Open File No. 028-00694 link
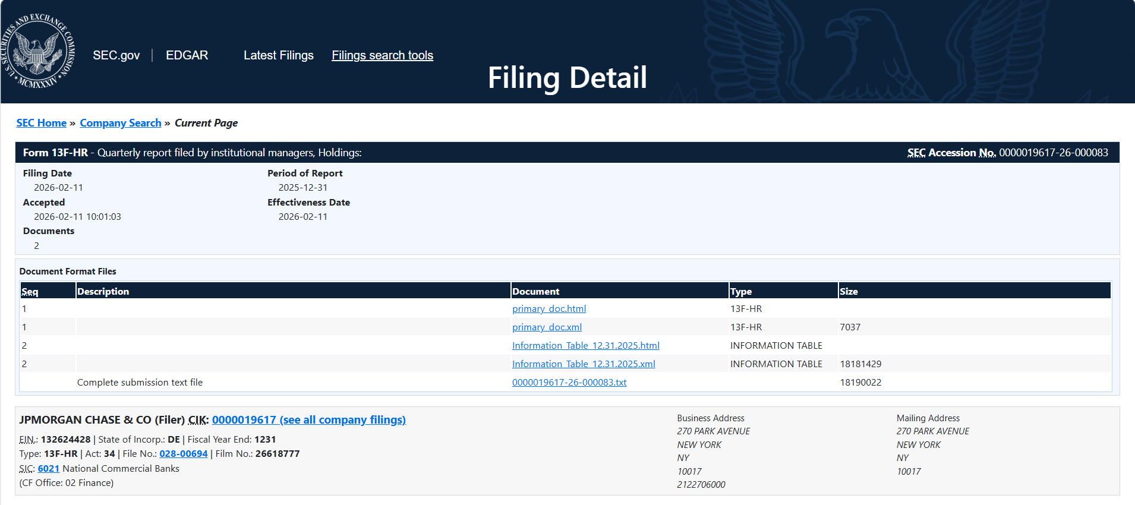 184,454
